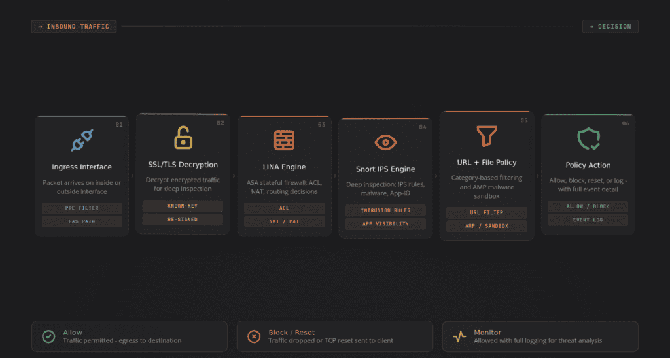Click the LINA Engine card title
670x358 pixels.
tap(284, 167)
